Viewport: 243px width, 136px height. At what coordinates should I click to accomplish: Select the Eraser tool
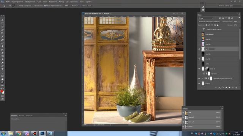[x=2, y=53]
